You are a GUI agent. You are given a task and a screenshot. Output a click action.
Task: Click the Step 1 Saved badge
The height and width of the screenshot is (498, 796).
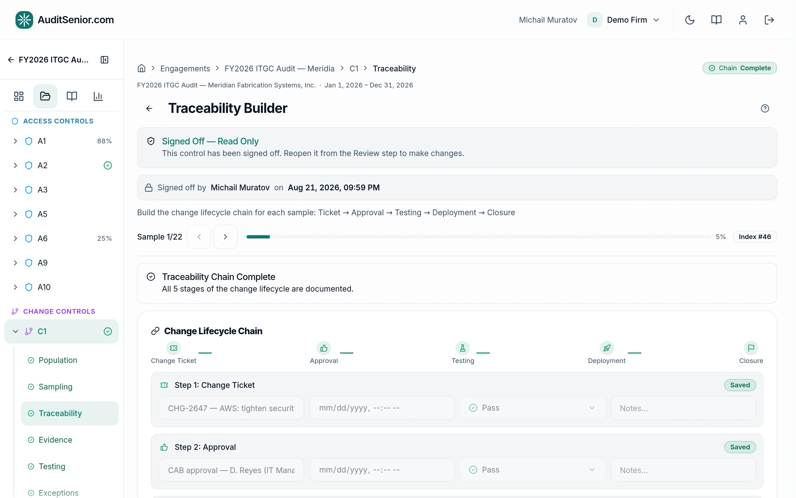tap(740, 385)
